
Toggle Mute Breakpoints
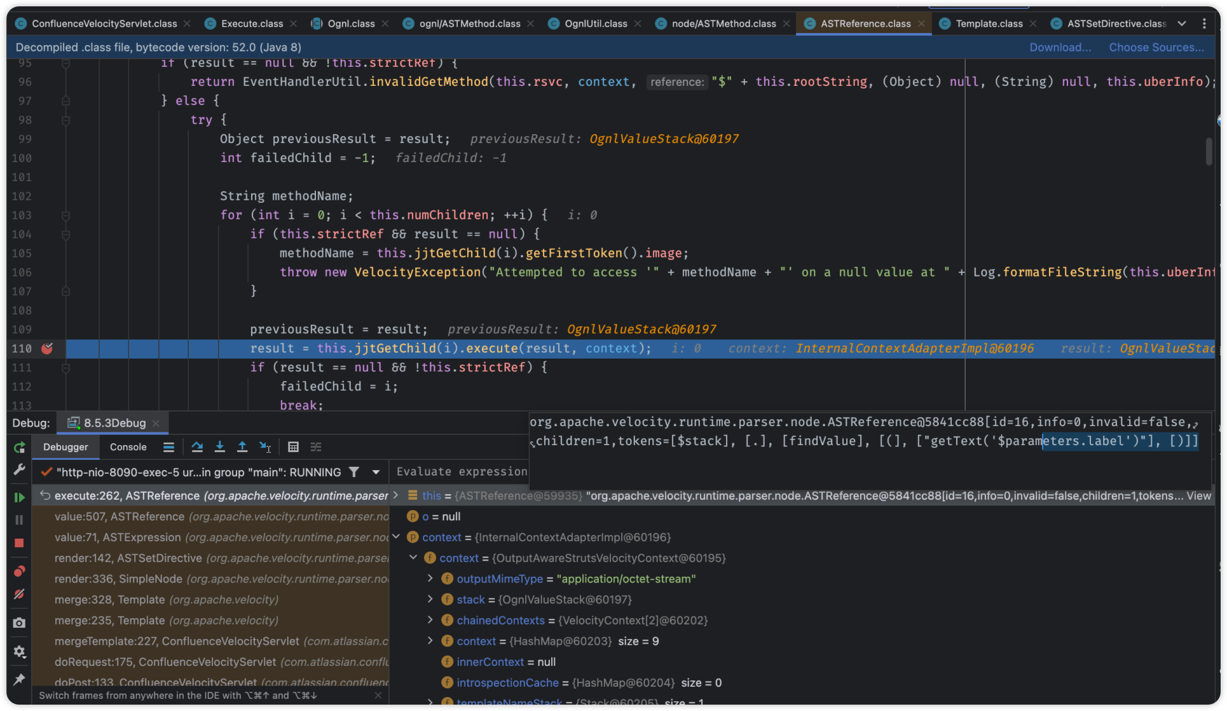click(20, 594)
